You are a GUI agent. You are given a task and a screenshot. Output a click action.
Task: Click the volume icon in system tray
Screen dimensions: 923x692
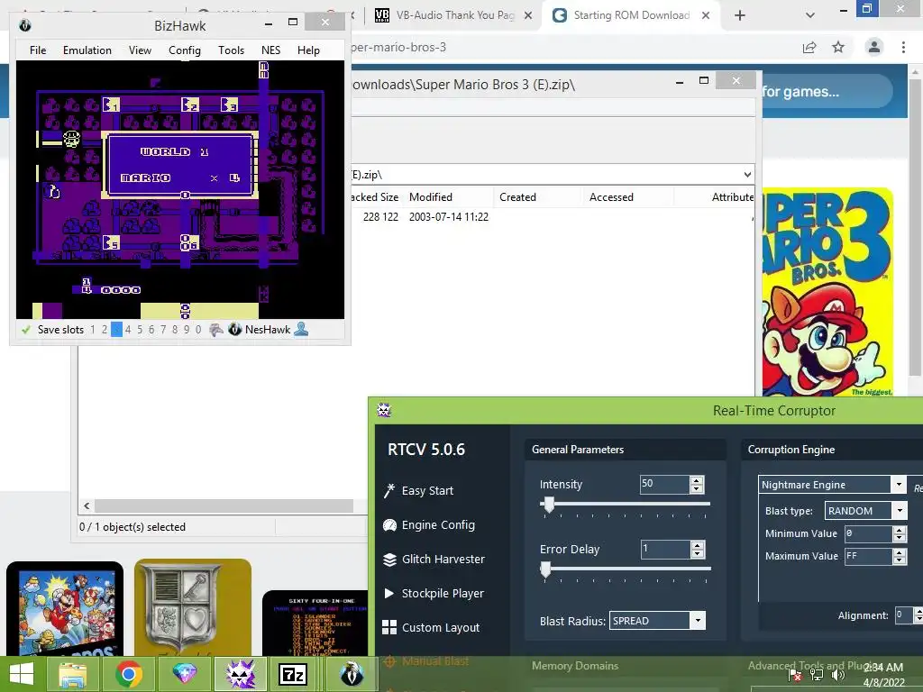point(837,676)
